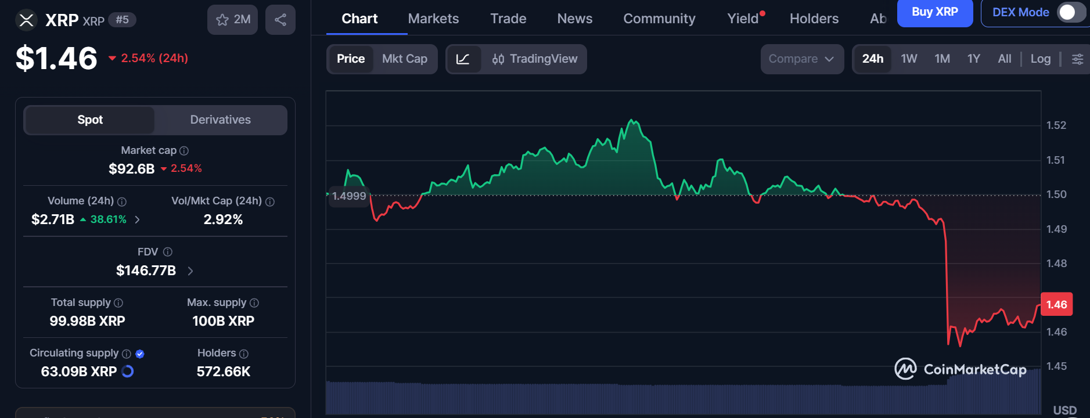1090x418 pixels.
Task: Click the circulating supply progress ring
Action: coord(128,372)
